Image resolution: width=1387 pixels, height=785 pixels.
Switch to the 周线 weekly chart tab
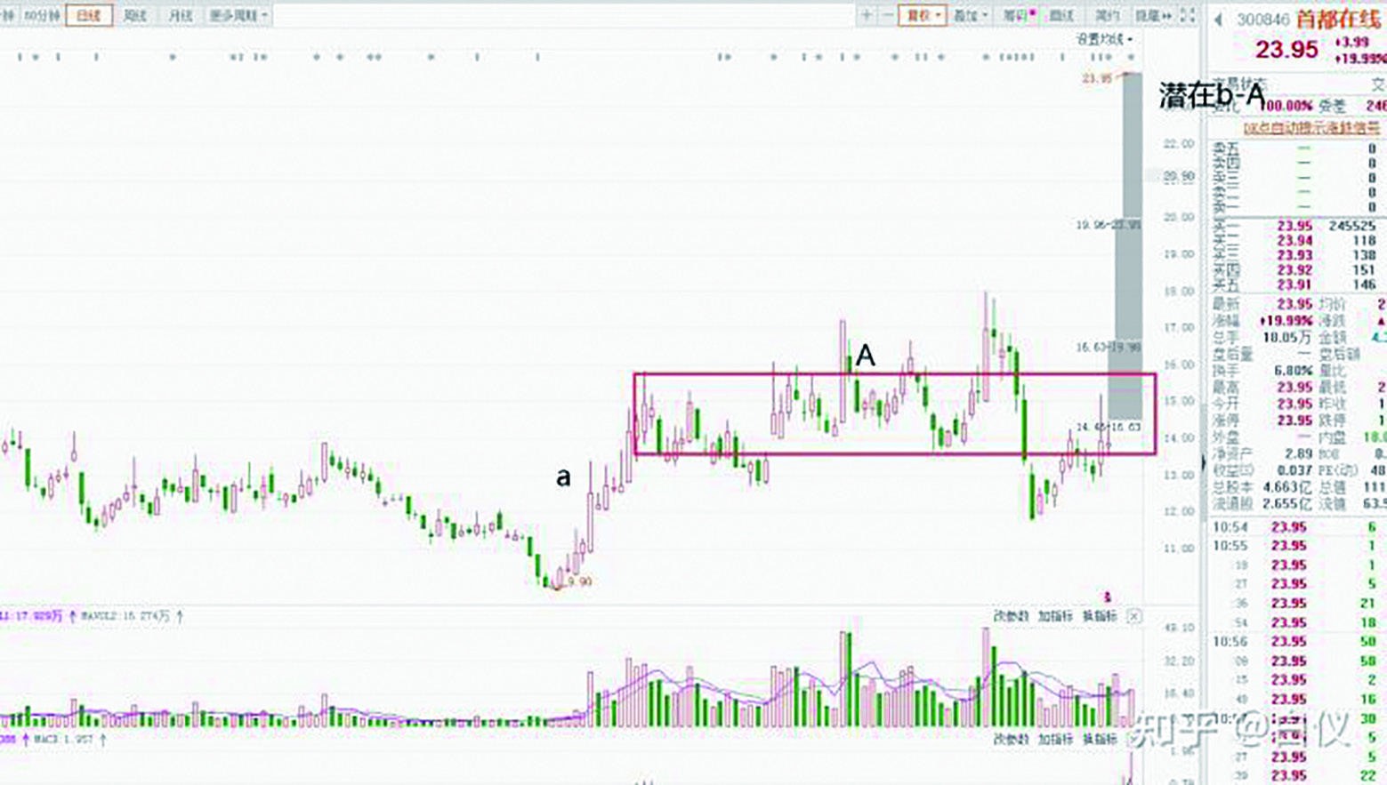[x=135, y=15]
